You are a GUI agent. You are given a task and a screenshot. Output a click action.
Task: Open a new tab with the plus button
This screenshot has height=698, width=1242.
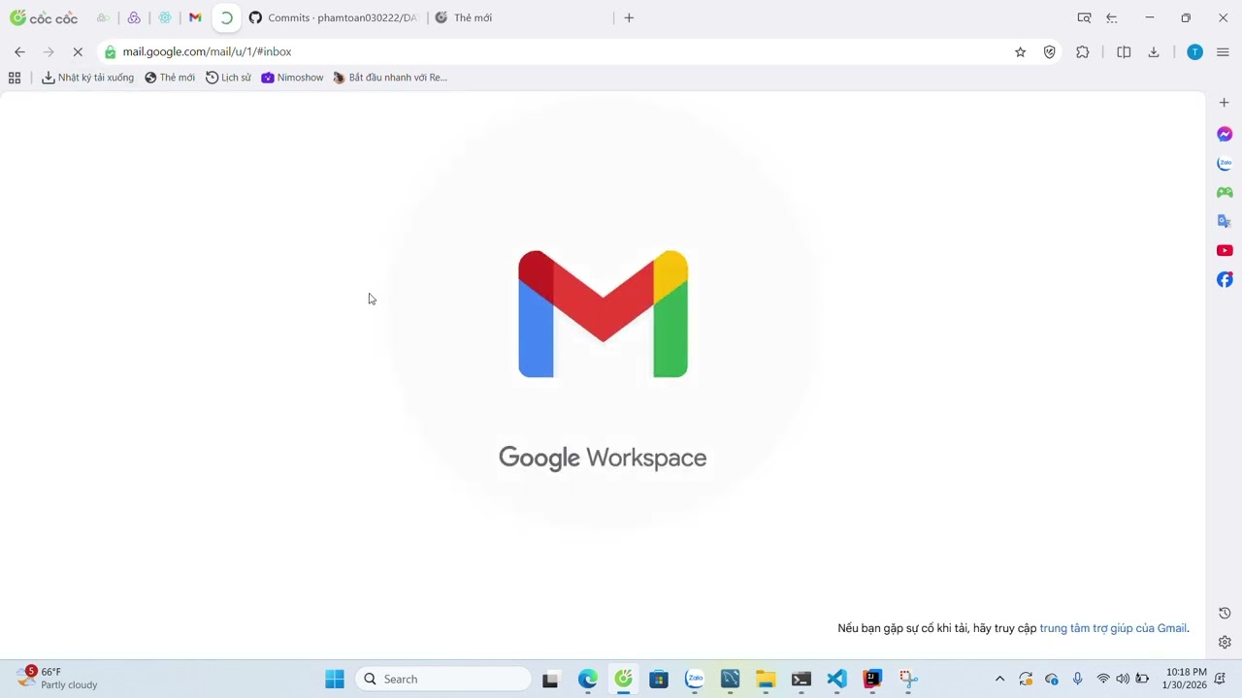click(629, 17)
